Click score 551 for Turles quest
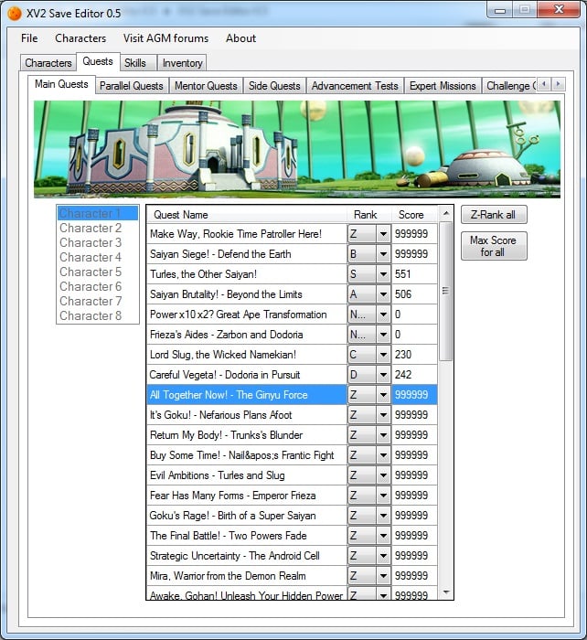The height and width of the screenshot is (640, 587). click(415, 274)
